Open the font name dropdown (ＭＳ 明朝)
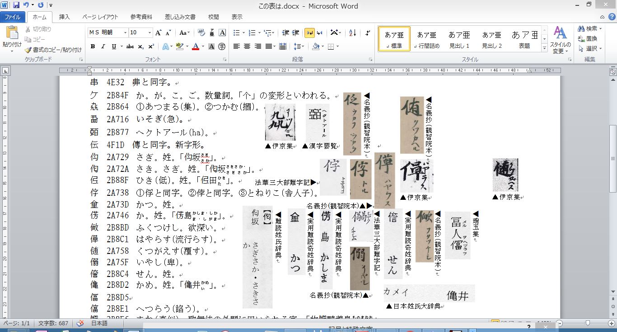The image size is (617, 332). 125,32
